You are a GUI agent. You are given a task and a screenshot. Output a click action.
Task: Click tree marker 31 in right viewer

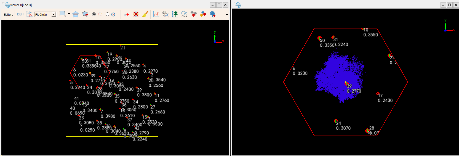[333, 38]
